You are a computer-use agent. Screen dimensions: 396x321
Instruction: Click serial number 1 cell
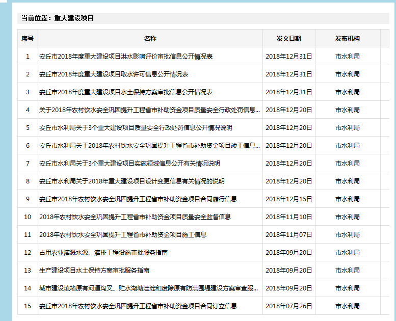(x=28, y=57)
